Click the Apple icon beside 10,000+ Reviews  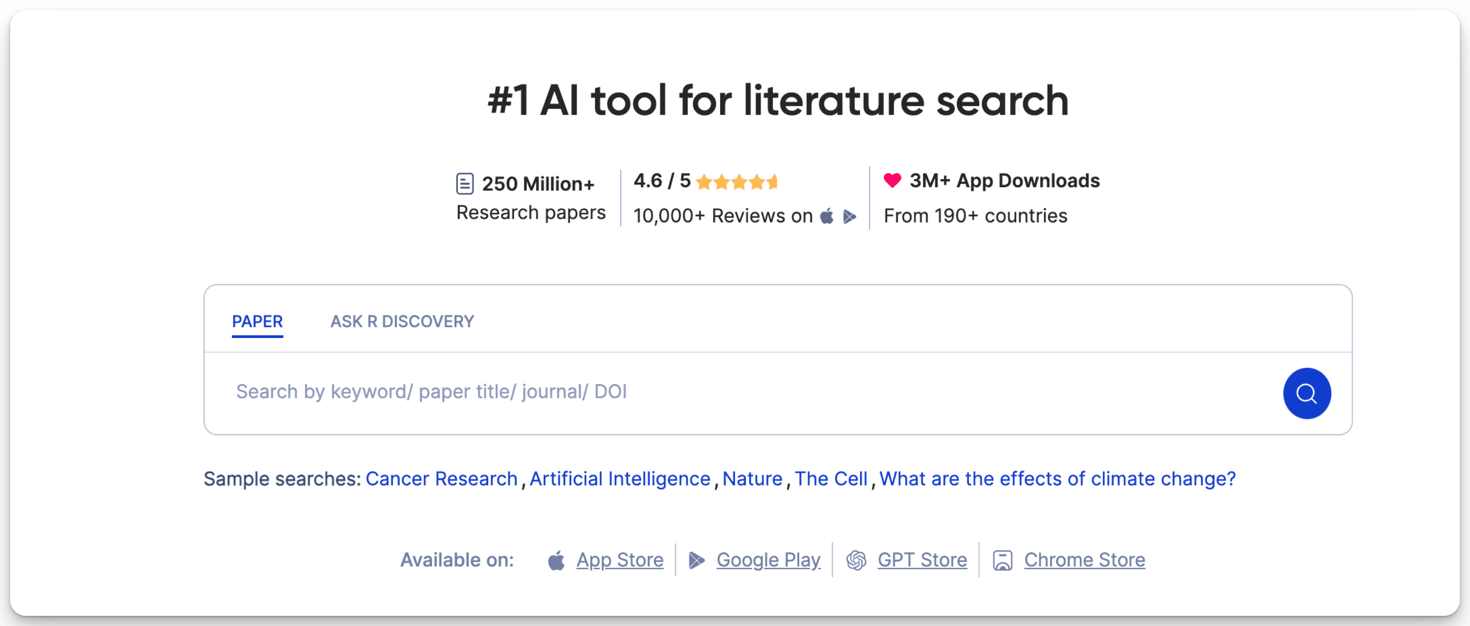pos(826,216)
